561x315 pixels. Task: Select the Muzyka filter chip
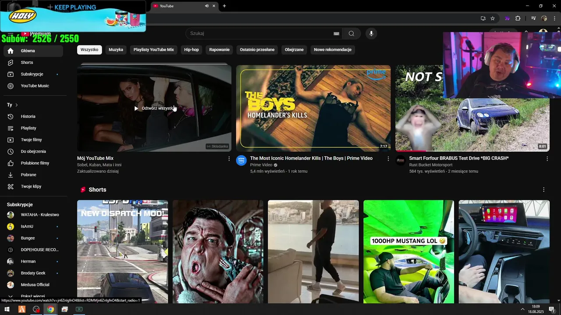coord(116,50)
